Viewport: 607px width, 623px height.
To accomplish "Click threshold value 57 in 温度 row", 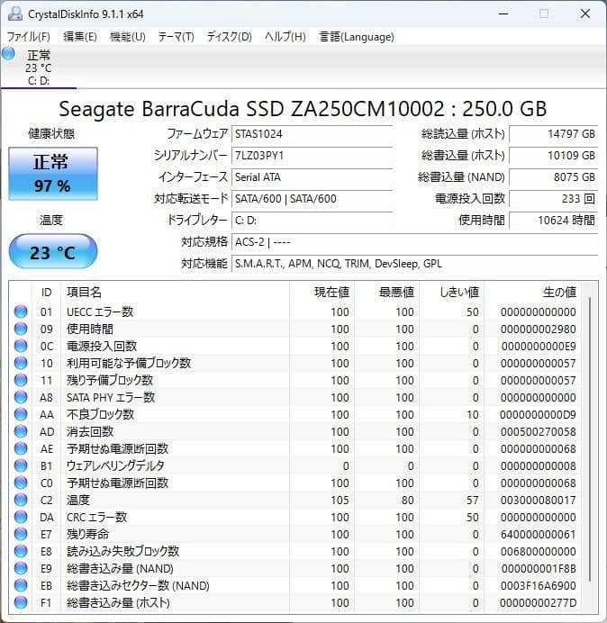I will pos(472,501).
